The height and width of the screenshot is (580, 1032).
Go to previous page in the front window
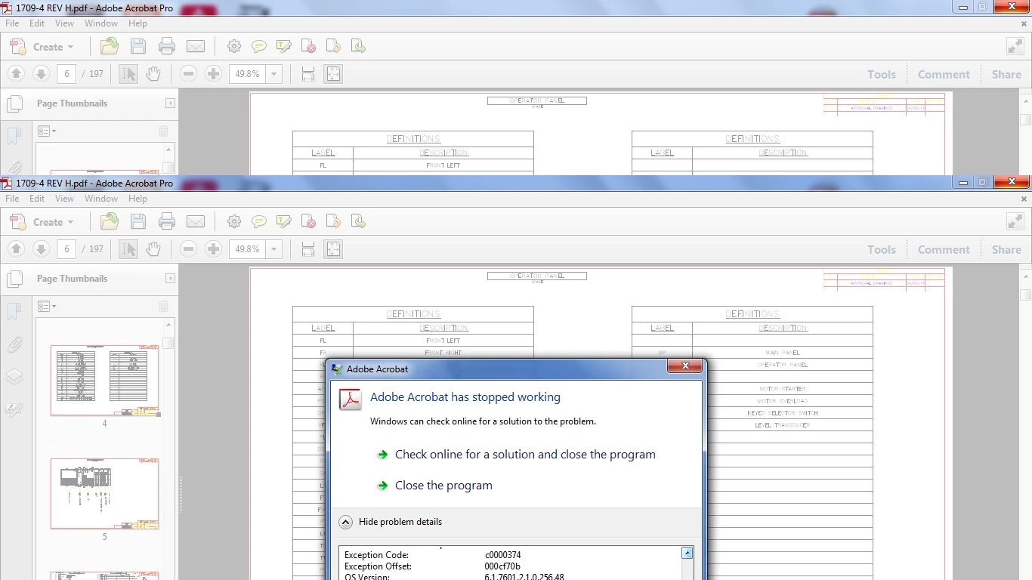coord(17,249)
